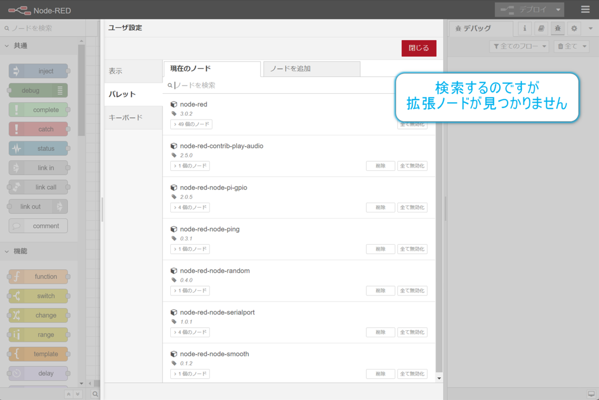Close the user settings with 閉じる
Image resolution: width=599 pixels, height=400 pixels.
click(x=419, y=48)
